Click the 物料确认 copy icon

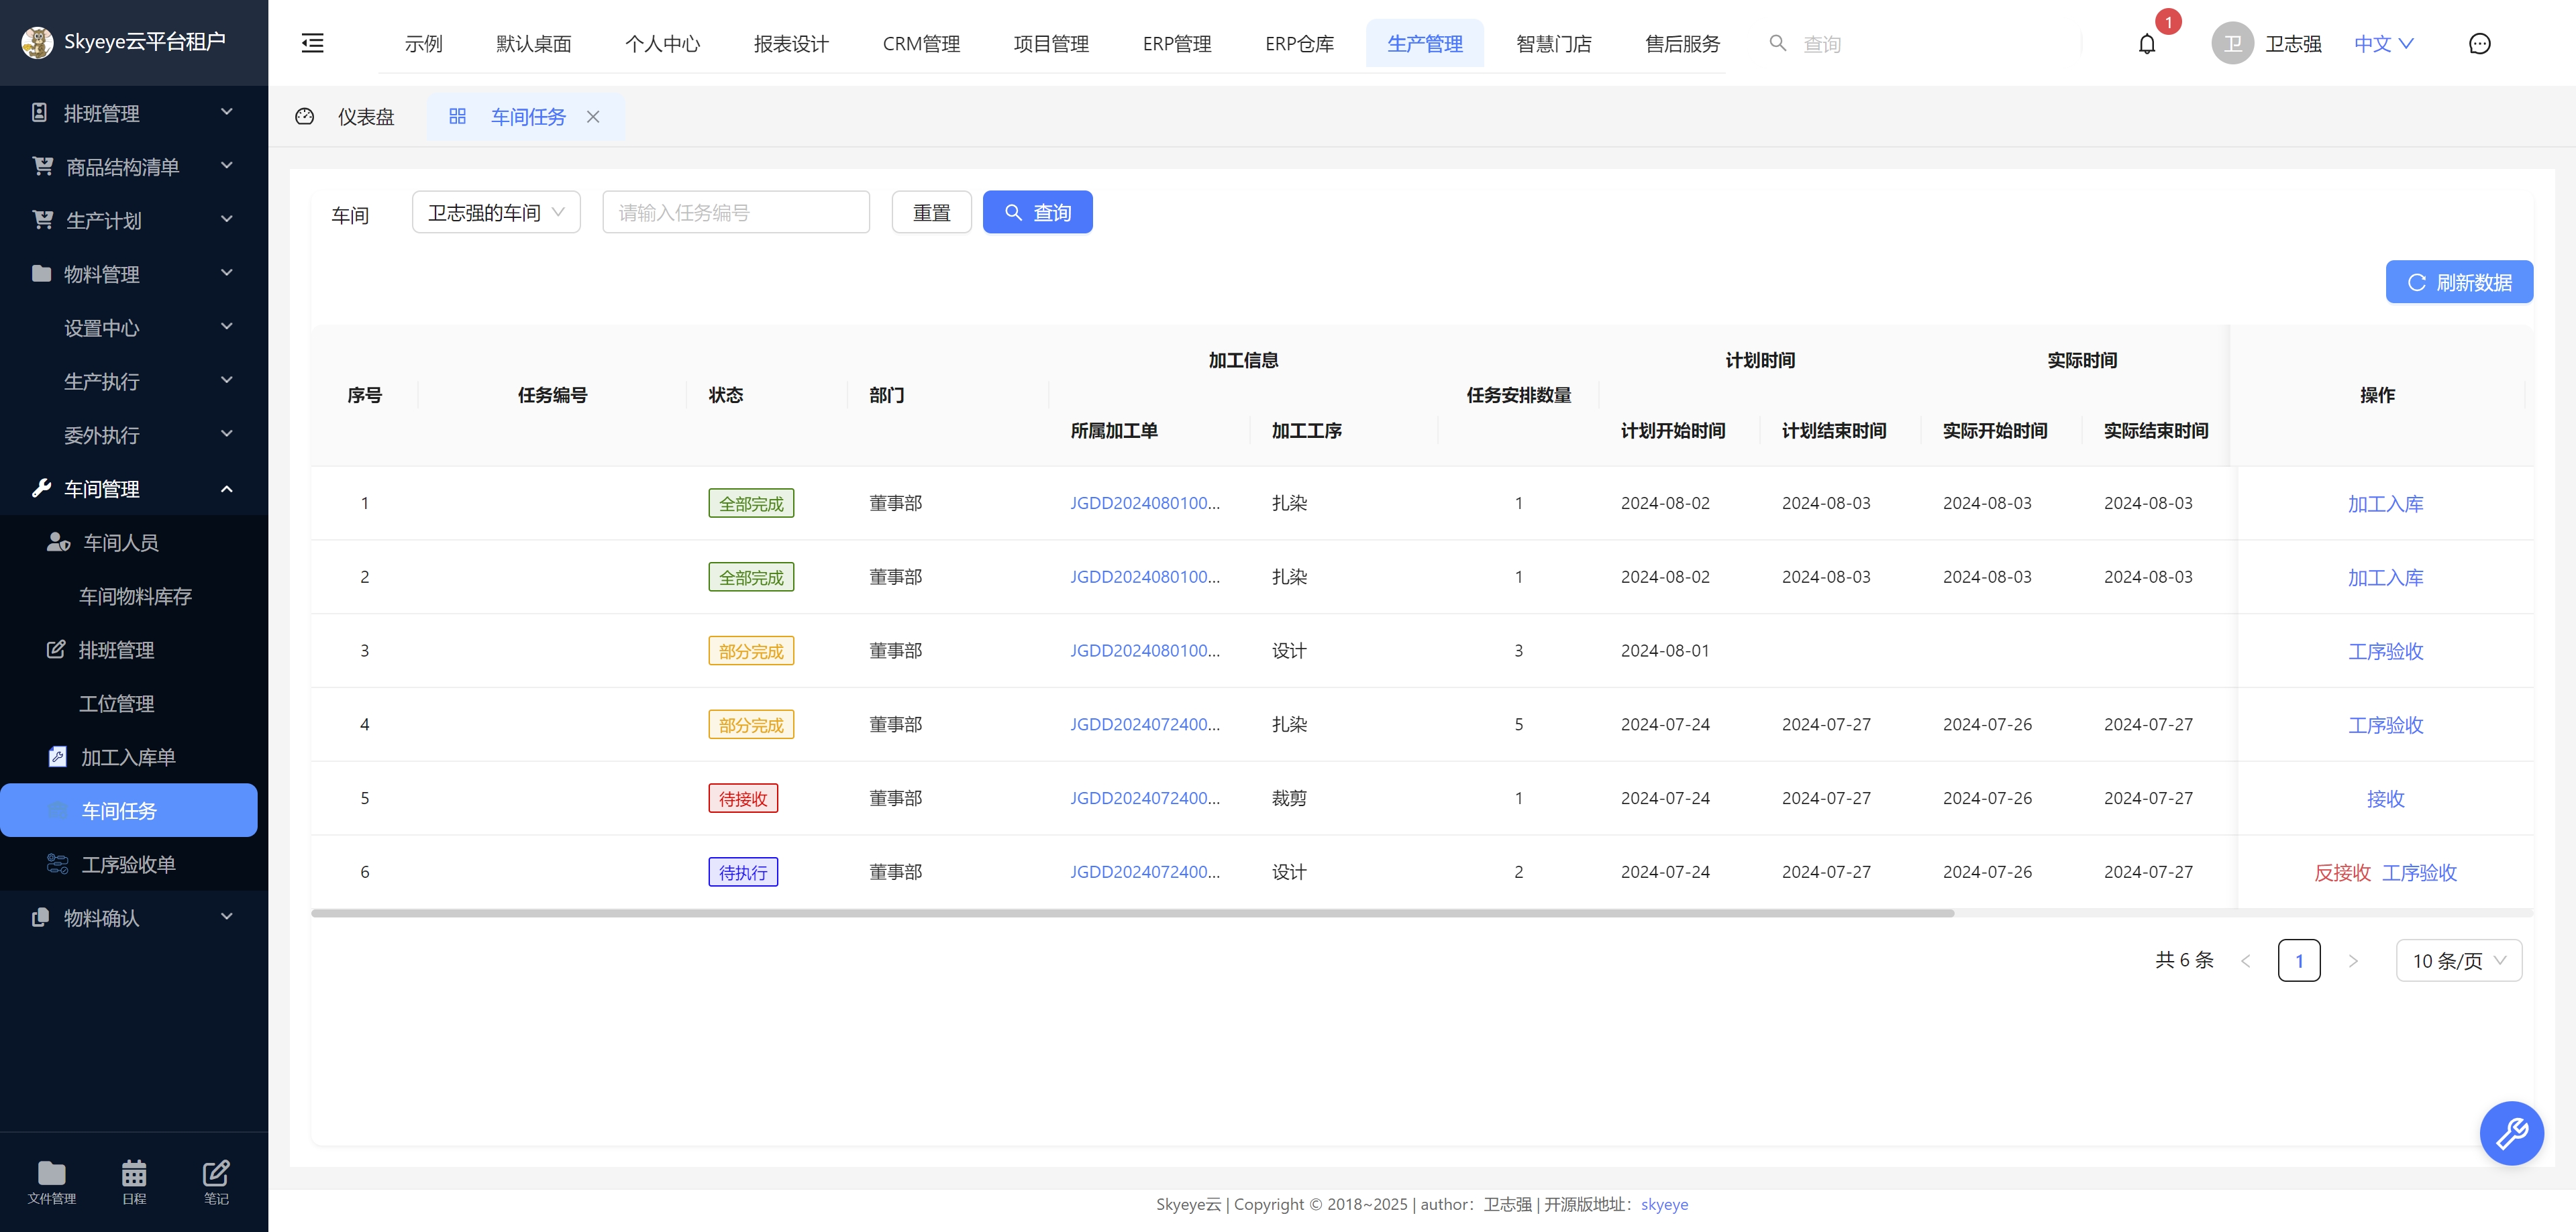click(40, 917)
